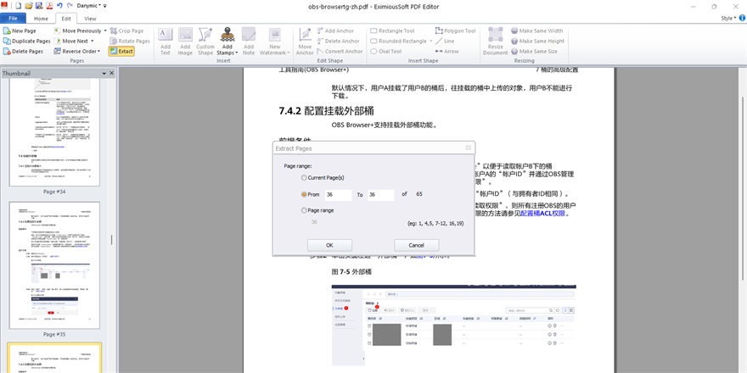The height and width of the screenshot is (373, 747).
Task: Select the Rectangle Tool
Action: click(392, 31)
